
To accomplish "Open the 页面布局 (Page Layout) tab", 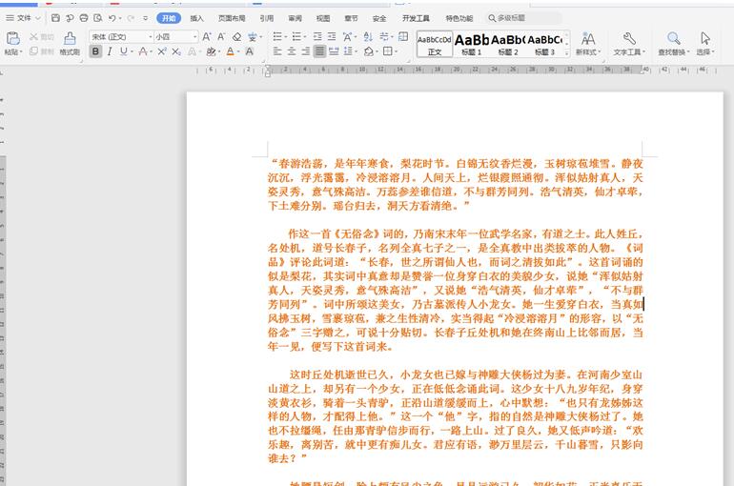I will point(231,18).
